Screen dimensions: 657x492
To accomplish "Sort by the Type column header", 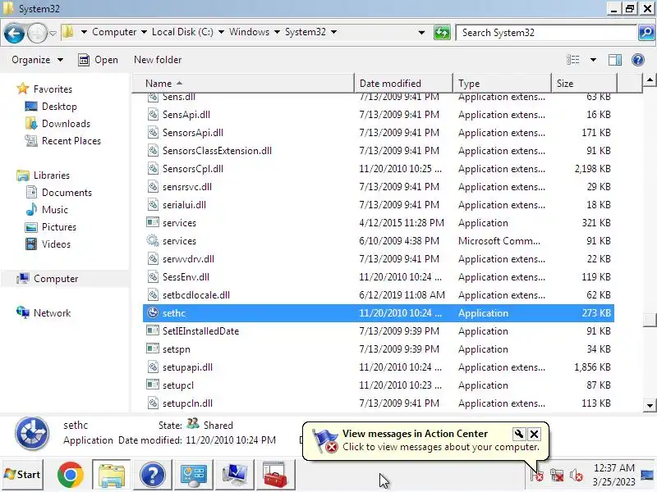I will coord(502,84).
